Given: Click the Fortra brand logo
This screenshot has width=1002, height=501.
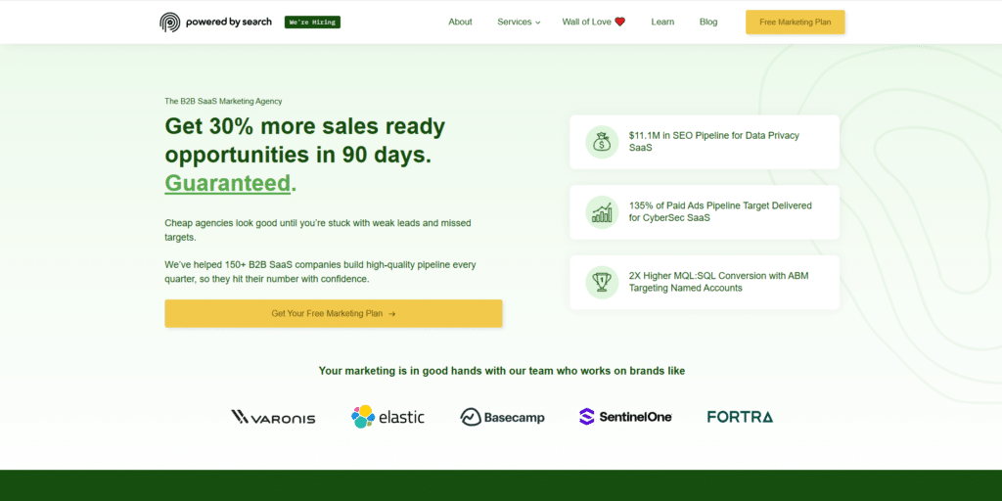Looking at the screenshot, I should coord(740,417).
